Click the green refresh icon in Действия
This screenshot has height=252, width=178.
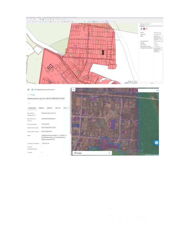tap(147, 29)
